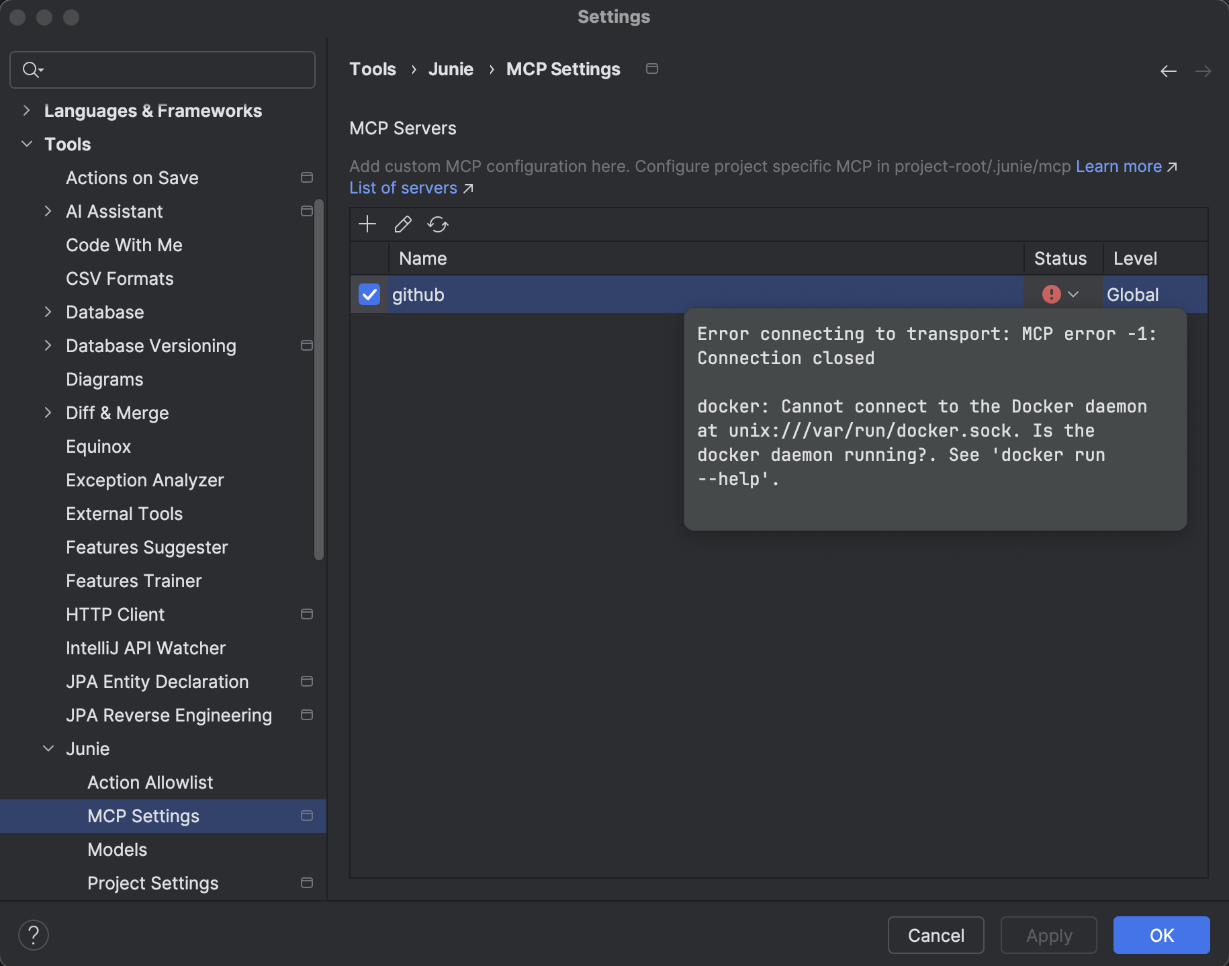Expand the github status dropdown chevron
This screenshot has height=966, width=1229.
(x=1073, y=294)
